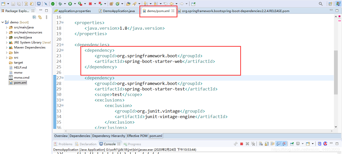Open Package Explorer view menu

[x=46, y=17]
